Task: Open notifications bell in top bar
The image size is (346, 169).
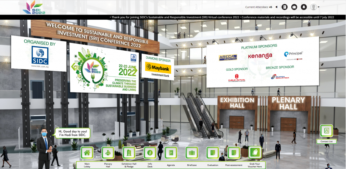Action: (x=303, y=7)
